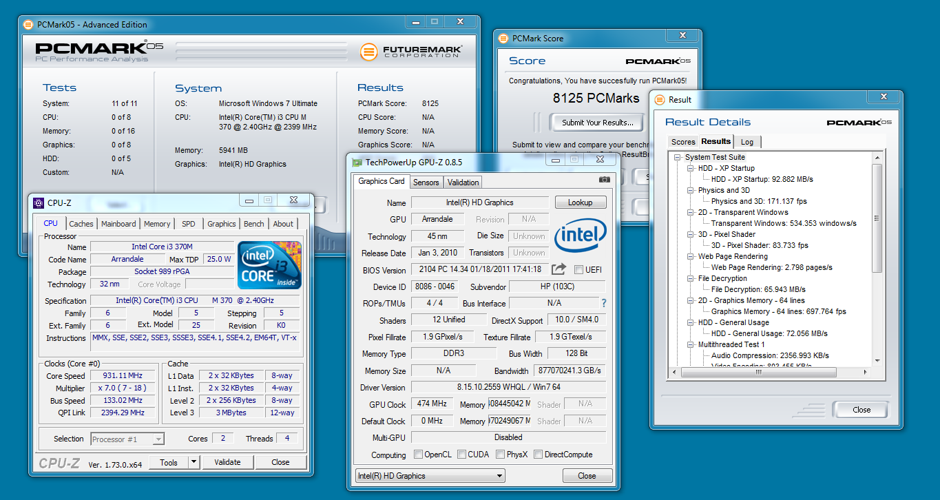This screenshot has width=940, height=500.
Task: Click the BIOS export share icon in GPU-Z
Action: click(558, 269)
